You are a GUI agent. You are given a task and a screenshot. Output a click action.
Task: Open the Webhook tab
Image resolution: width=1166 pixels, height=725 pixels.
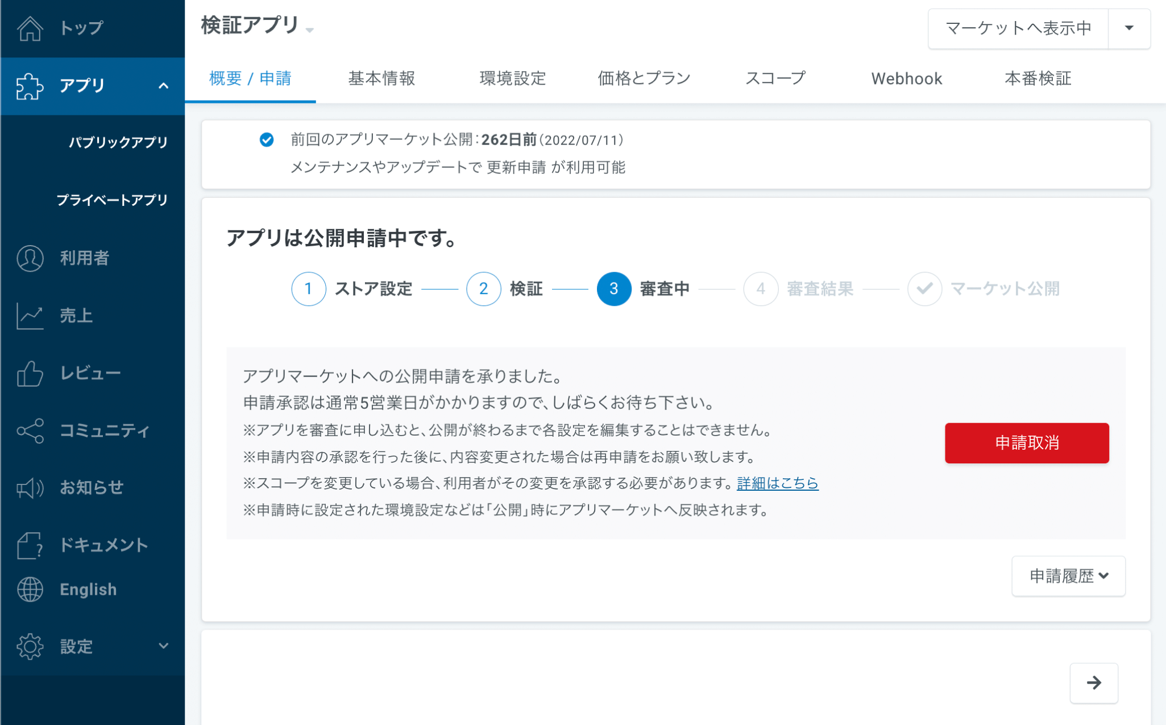coord(907,78)
